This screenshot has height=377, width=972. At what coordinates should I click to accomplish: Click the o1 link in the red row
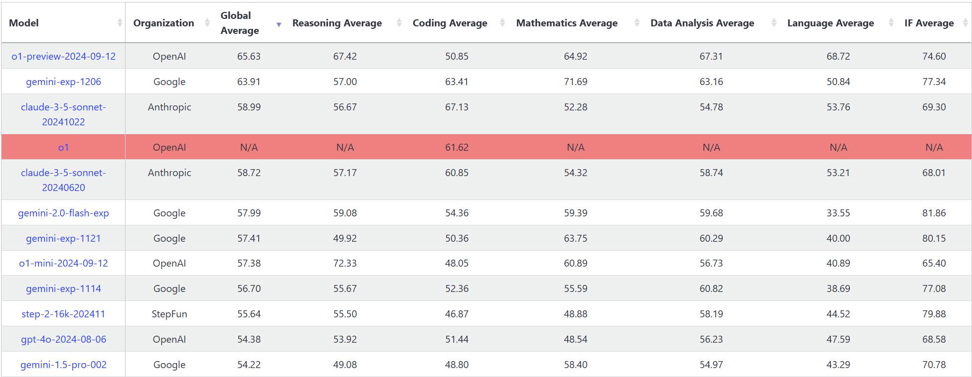pyautogui.click(x=63, y=147)
